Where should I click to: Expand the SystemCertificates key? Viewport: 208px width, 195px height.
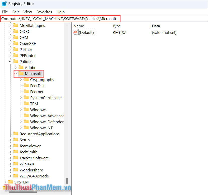pos(21,98)
